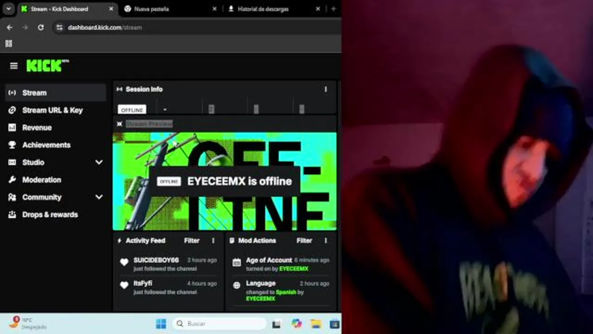The width and height of the screenshot is (593, 334).
Task: Open the Stream sidebar item
Action: point(56,93)
